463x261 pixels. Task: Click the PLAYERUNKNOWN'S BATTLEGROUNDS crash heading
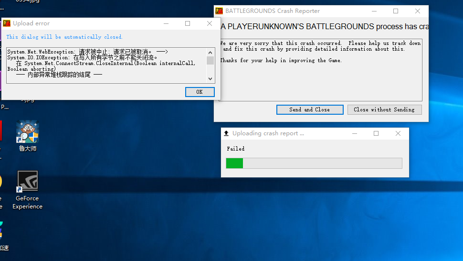click(325, 27)
